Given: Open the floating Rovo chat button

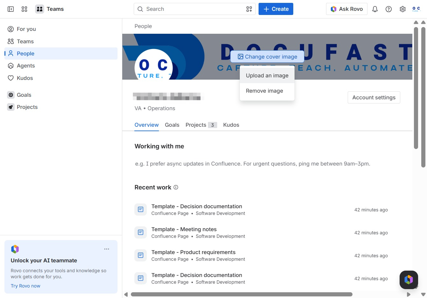Looking at the screenshot, I should [x=409, y=280].
